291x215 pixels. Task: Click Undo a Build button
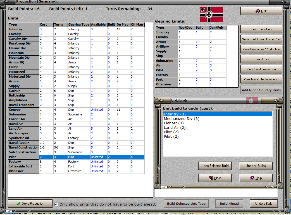[x=264, y=204]
